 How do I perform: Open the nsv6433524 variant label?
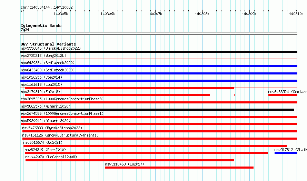(x=287, y=92)
